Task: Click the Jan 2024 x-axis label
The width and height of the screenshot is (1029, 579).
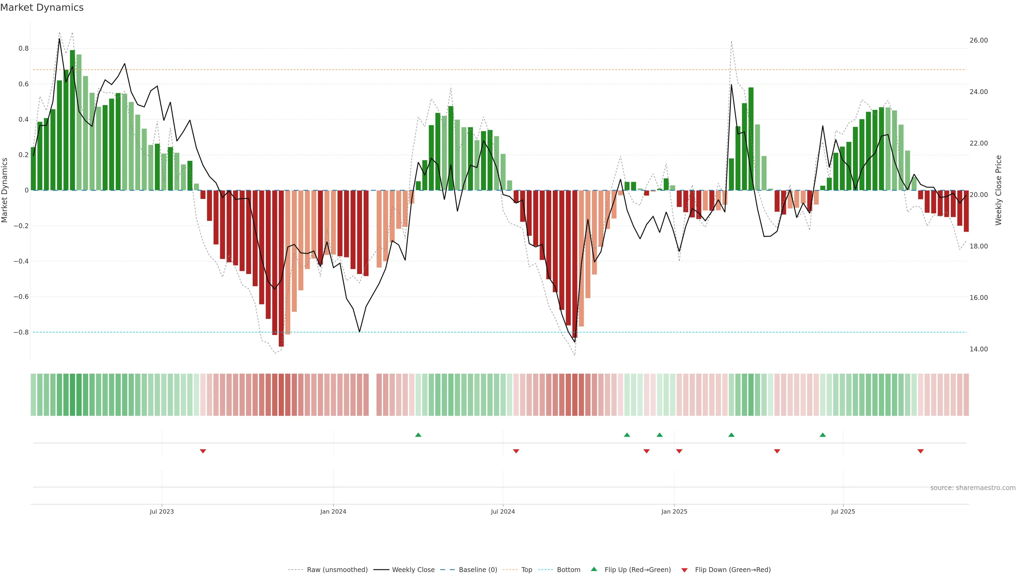Action: (x=333, y=511)
